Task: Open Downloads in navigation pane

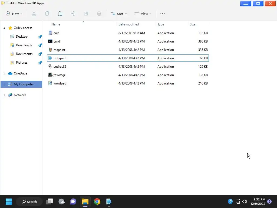Action: coord(24,45)
